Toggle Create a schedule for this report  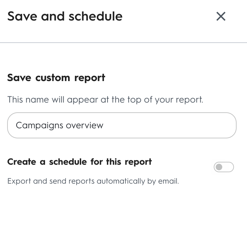[x=224, y=167]
